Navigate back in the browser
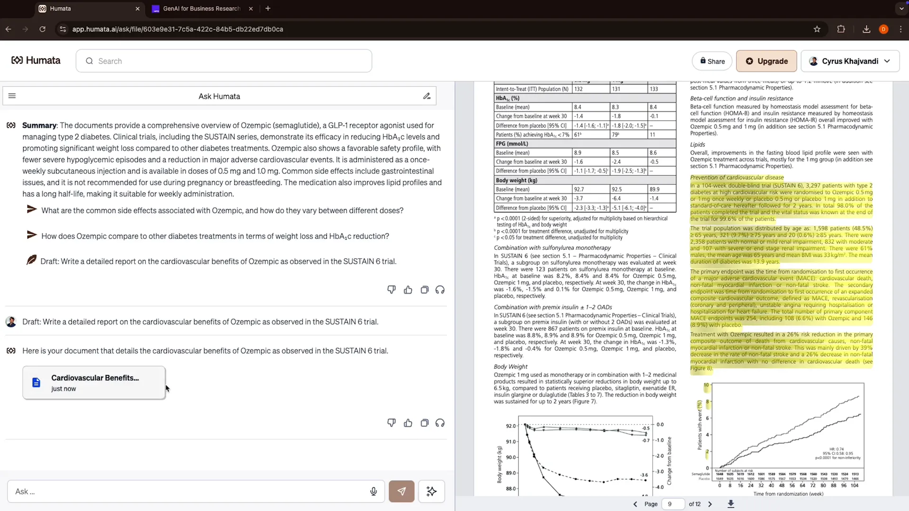This screenshot has width=909, height=511. pos(9,29)
